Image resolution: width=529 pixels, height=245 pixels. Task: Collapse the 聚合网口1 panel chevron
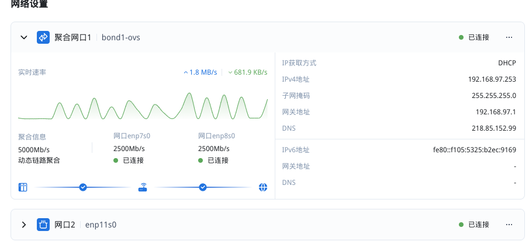(24, 37)
